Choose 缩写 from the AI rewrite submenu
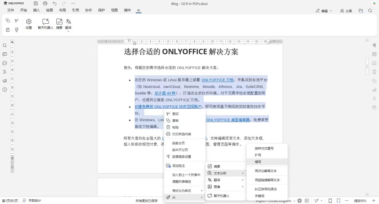The height and width of the screenshot is (204, 379). [258, 162]
